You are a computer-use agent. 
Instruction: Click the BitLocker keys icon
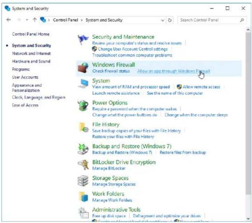click(x=83, y=165)
